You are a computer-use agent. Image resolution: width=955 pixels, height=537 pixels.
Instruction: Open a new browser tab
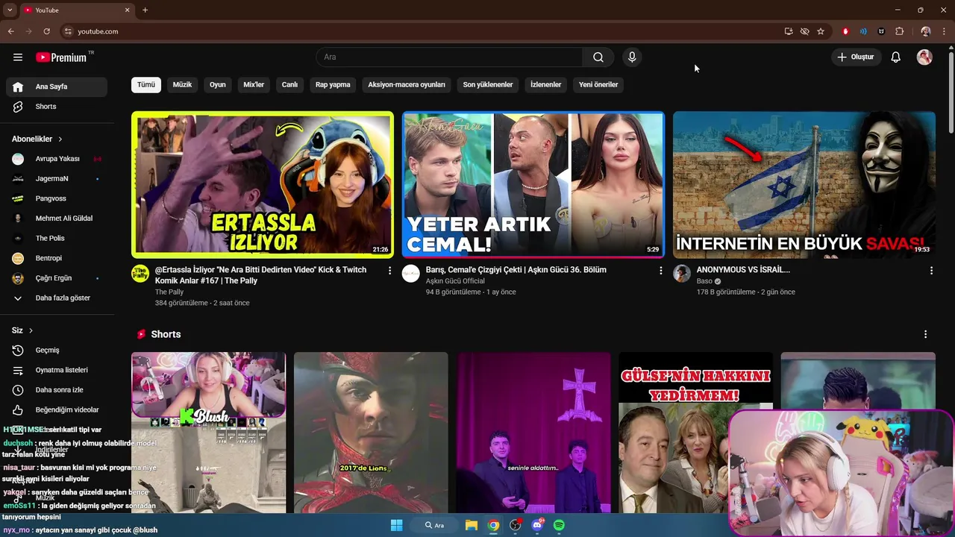click(x=145, y=10)
